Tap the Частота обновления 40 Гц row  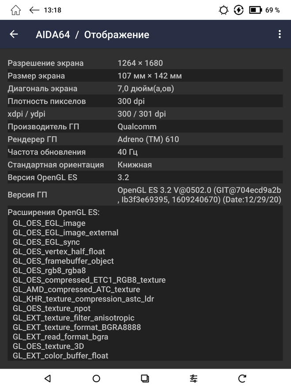[x=145, y=152]
